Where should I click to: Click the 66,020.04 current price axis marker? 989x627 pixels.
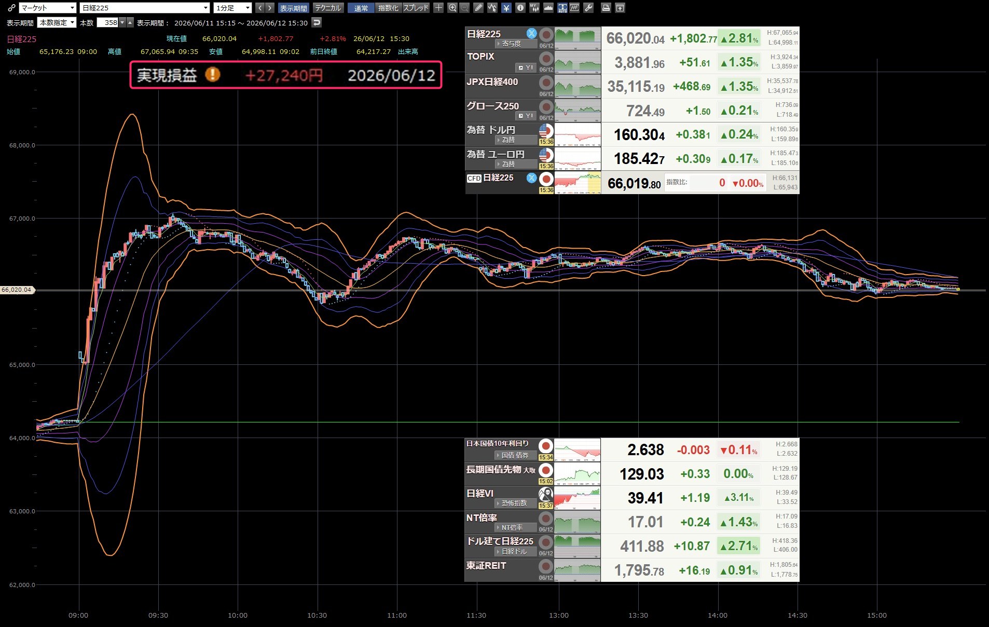coord(17,290)
